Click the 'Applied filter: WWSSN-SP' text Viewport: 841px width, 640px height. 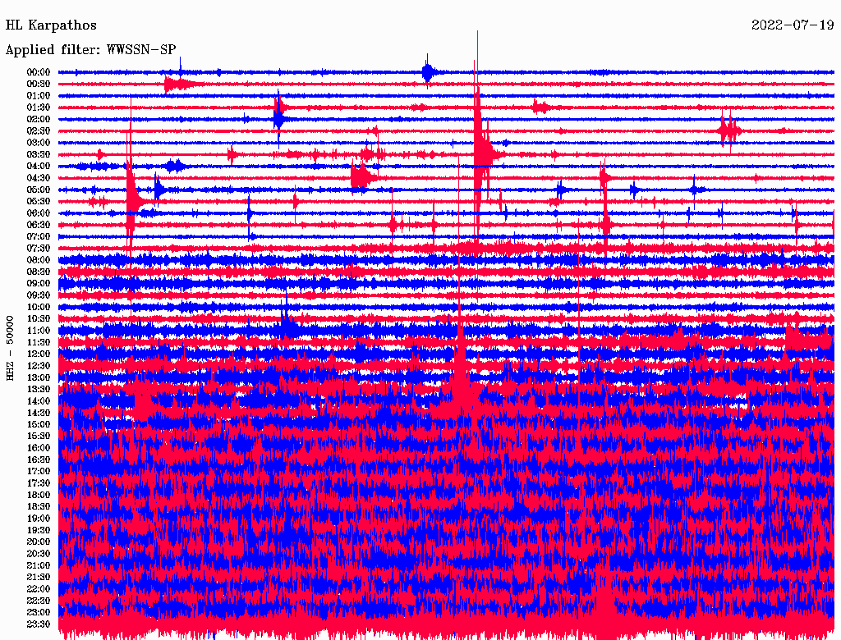pos(90,50)
